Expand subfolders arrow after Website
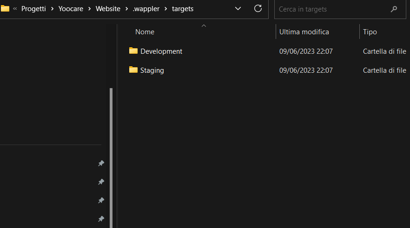The image size is (410, 228). (x=126, y=9)
